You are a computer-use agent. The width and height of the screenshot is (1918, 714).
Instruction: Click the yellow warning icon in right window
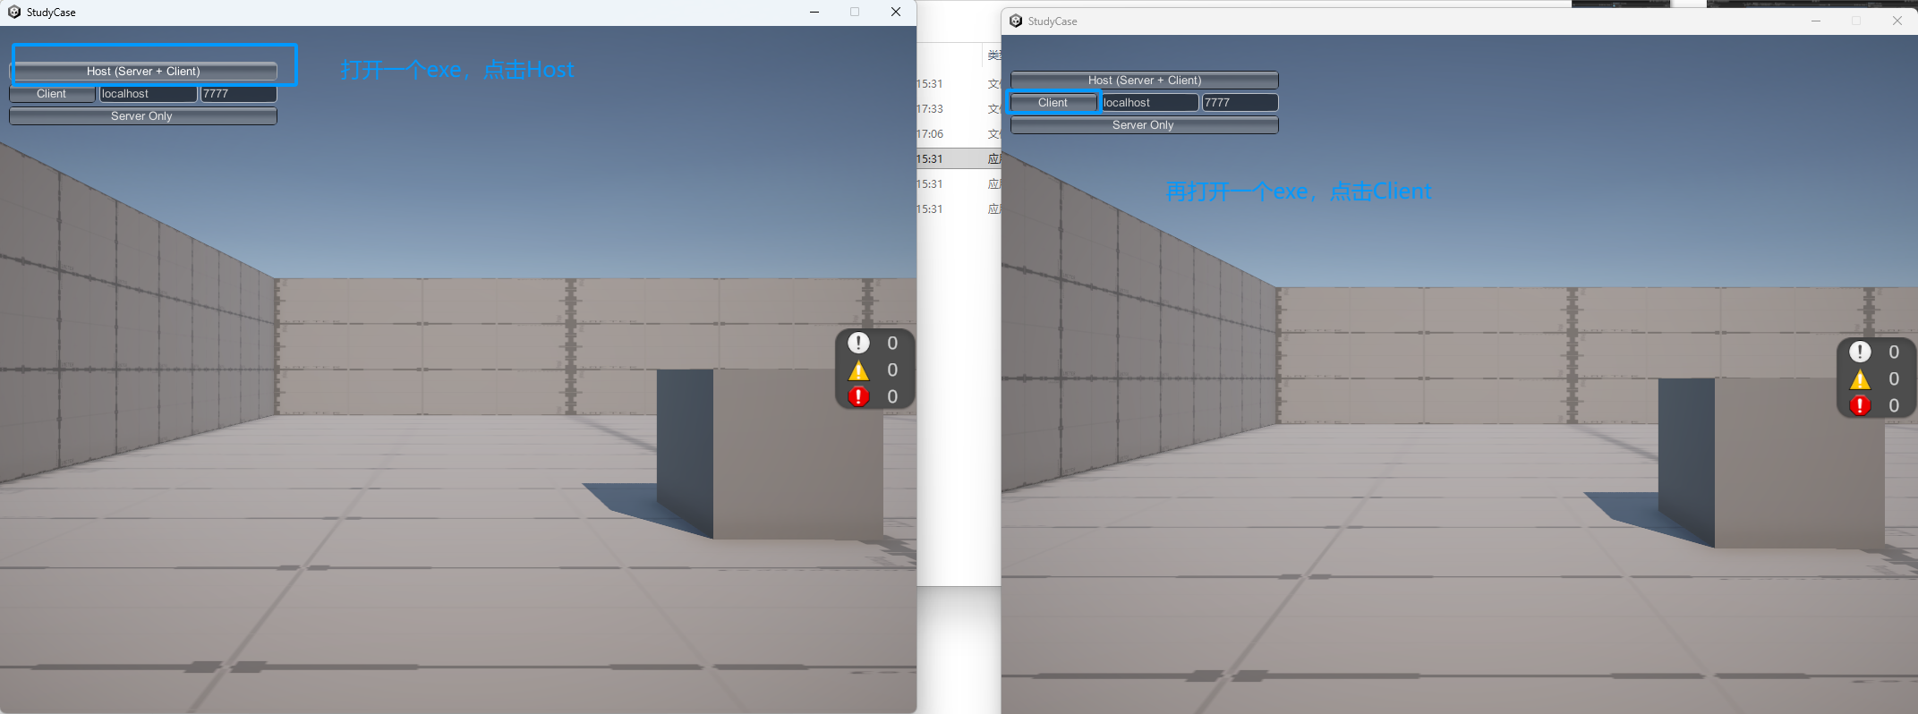(x=1860, y=379)
